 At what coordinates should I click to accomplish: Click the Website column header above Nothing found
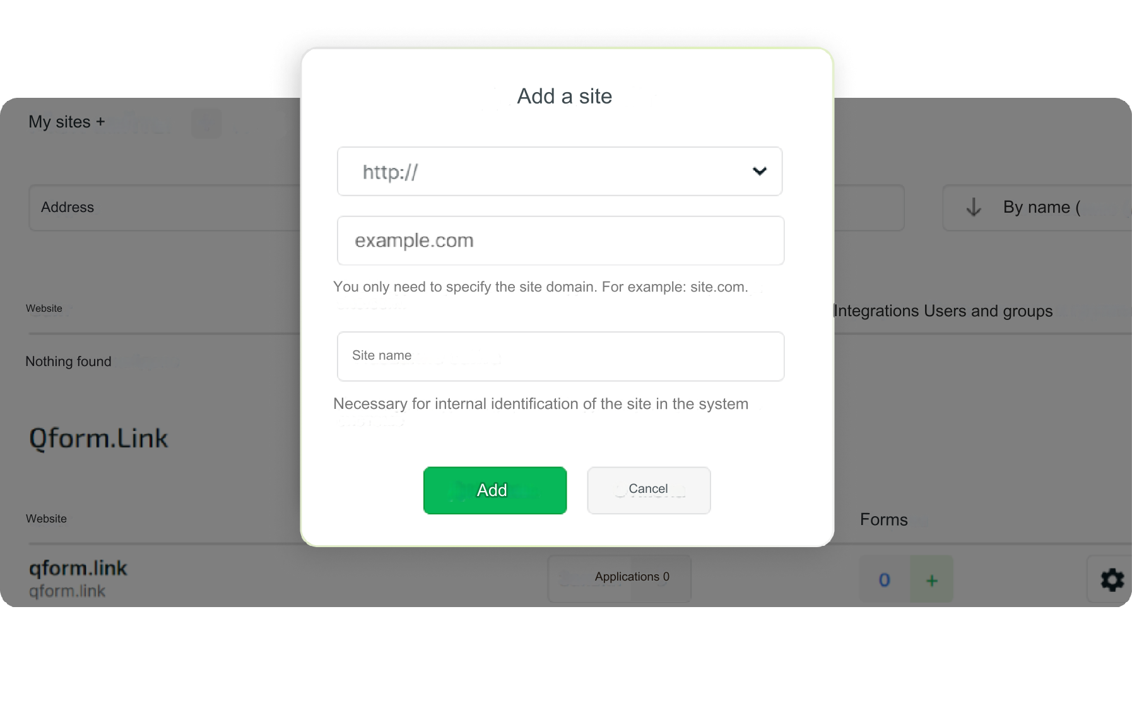tap(44, 309)
